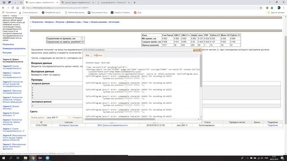Click the address bar URL
Viewport: 287px width, 161px height.
point(57,8)
